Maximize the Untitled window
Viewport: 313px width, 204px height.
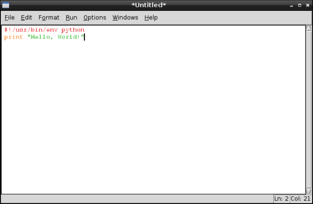tap(299, 6)
